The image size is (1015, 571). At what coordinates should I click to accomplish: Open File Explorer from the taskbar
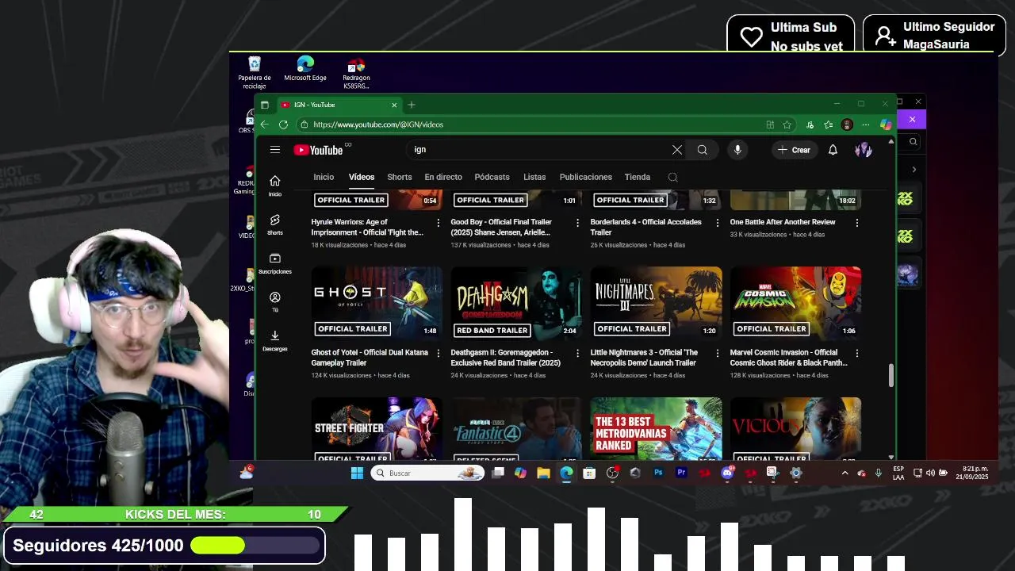point(543,473)
